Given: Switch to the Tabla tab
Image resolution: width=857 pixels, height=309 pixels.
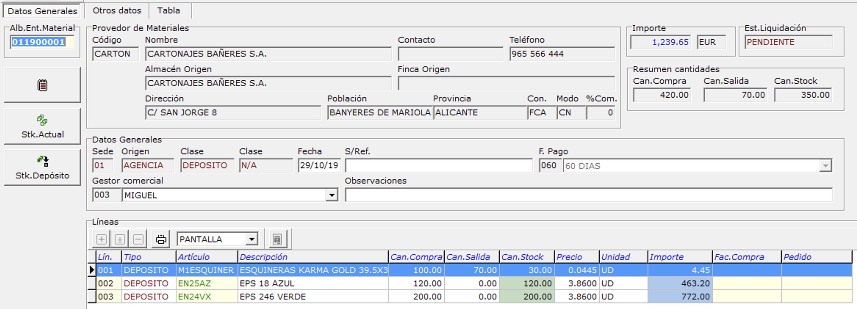Looking at the screenshot, I should tap(169, 11).
